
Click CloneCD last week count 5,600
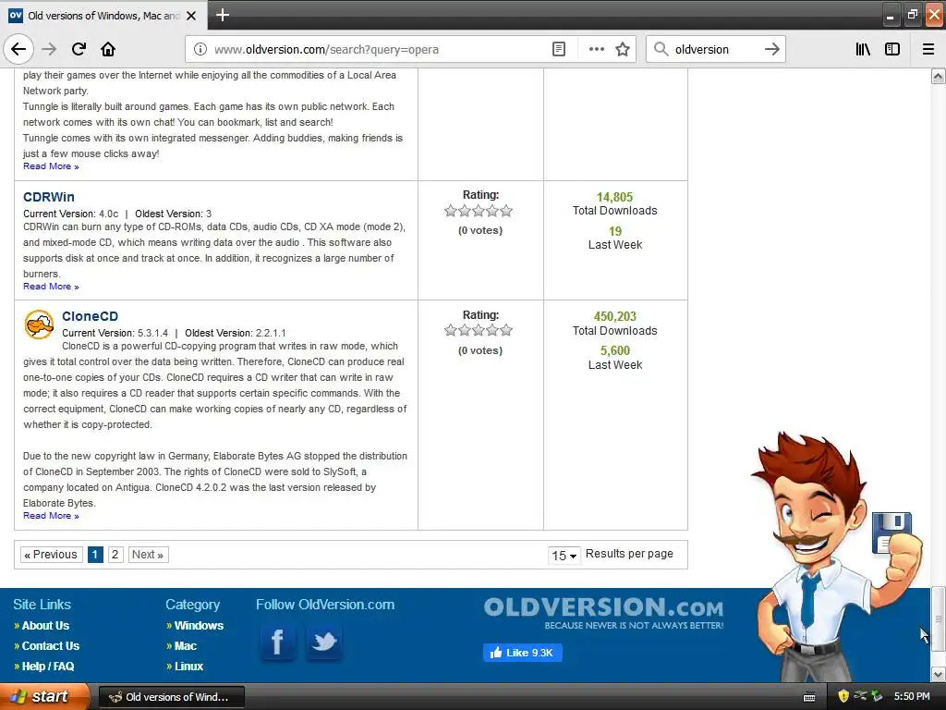[x=614, y=350]
